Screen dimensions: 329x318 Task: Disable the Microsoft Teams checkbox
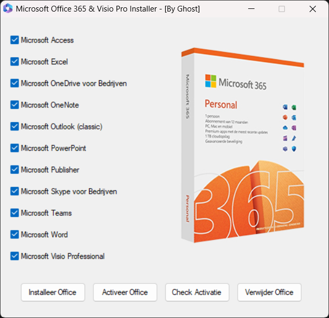coord(15,213)
